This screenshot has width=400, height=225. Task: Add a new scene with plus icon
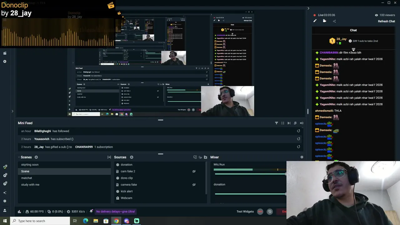36,157
